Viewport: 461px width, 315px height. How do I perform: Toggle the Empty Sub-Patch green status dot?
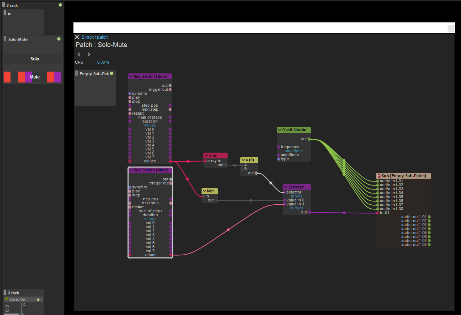111,73
